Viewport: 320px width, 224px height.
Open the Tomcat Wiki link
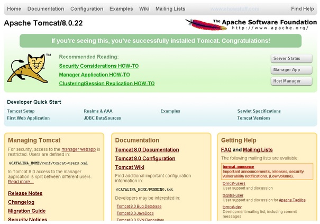pyautogui.click(x=130, y=167)
